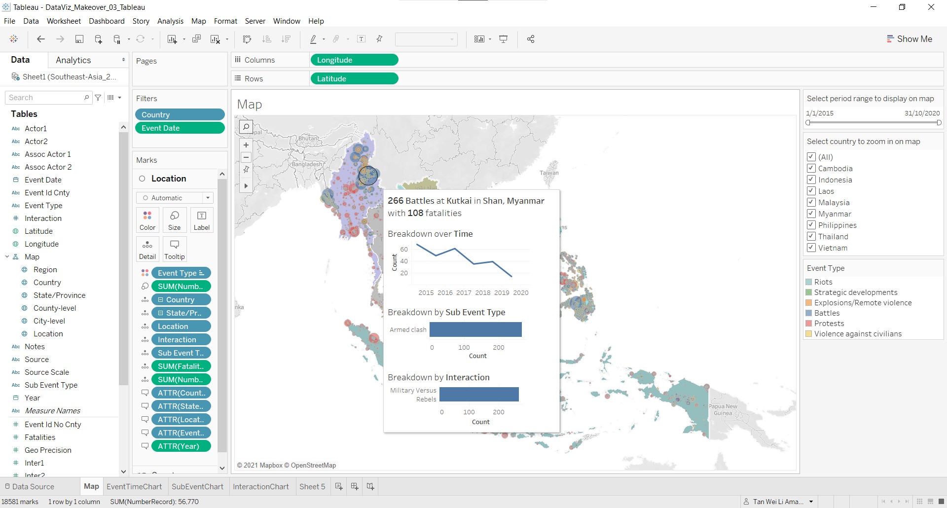Click the Battles color legend swatch

[x=809, y=313]
